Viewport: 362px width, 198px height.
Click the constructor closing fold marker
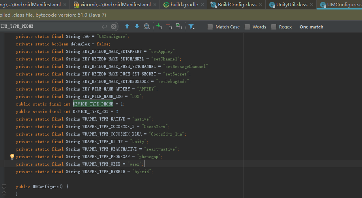(4, 194)
